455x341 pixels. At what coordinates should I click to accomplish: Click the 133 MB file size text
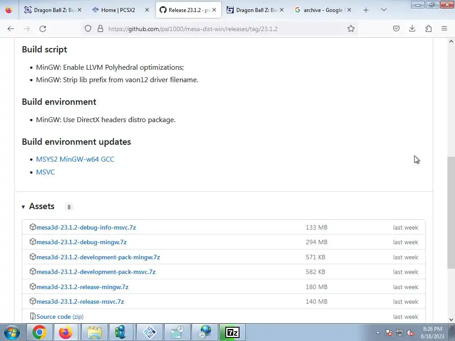pos(316,227)
